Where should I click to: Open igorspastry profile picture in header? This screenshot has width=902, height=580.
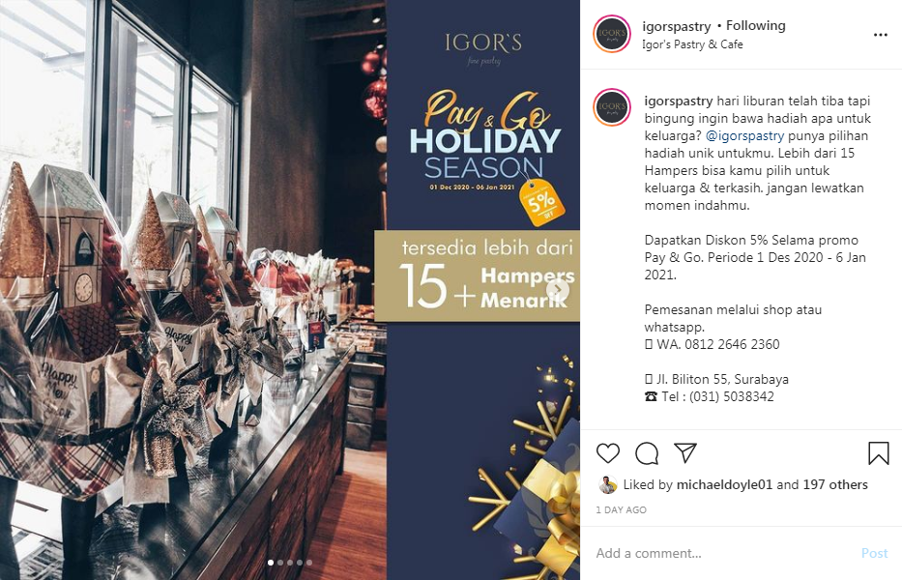point(612,35)
